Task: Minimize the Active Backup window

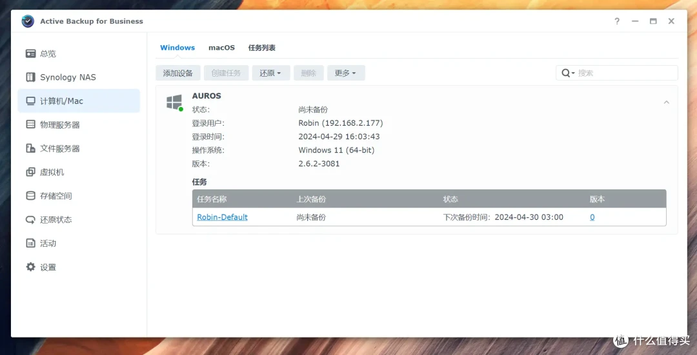Action: [x=635, y=21]
